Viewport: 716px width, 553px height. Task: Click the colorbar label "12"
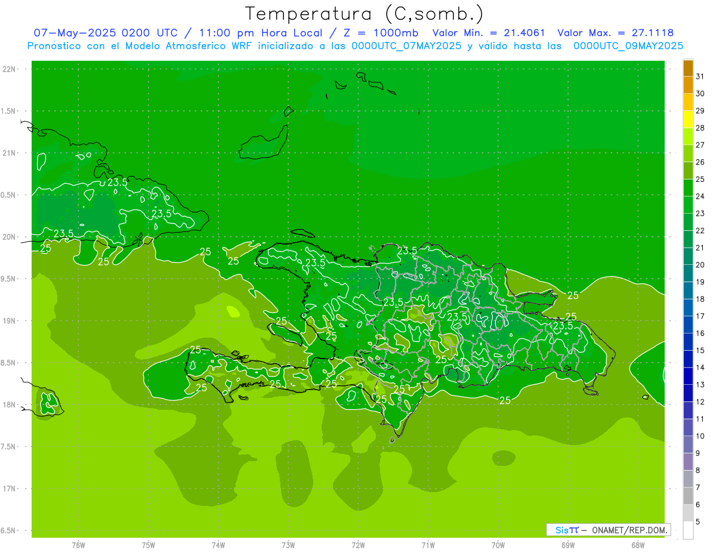(700, 402)
